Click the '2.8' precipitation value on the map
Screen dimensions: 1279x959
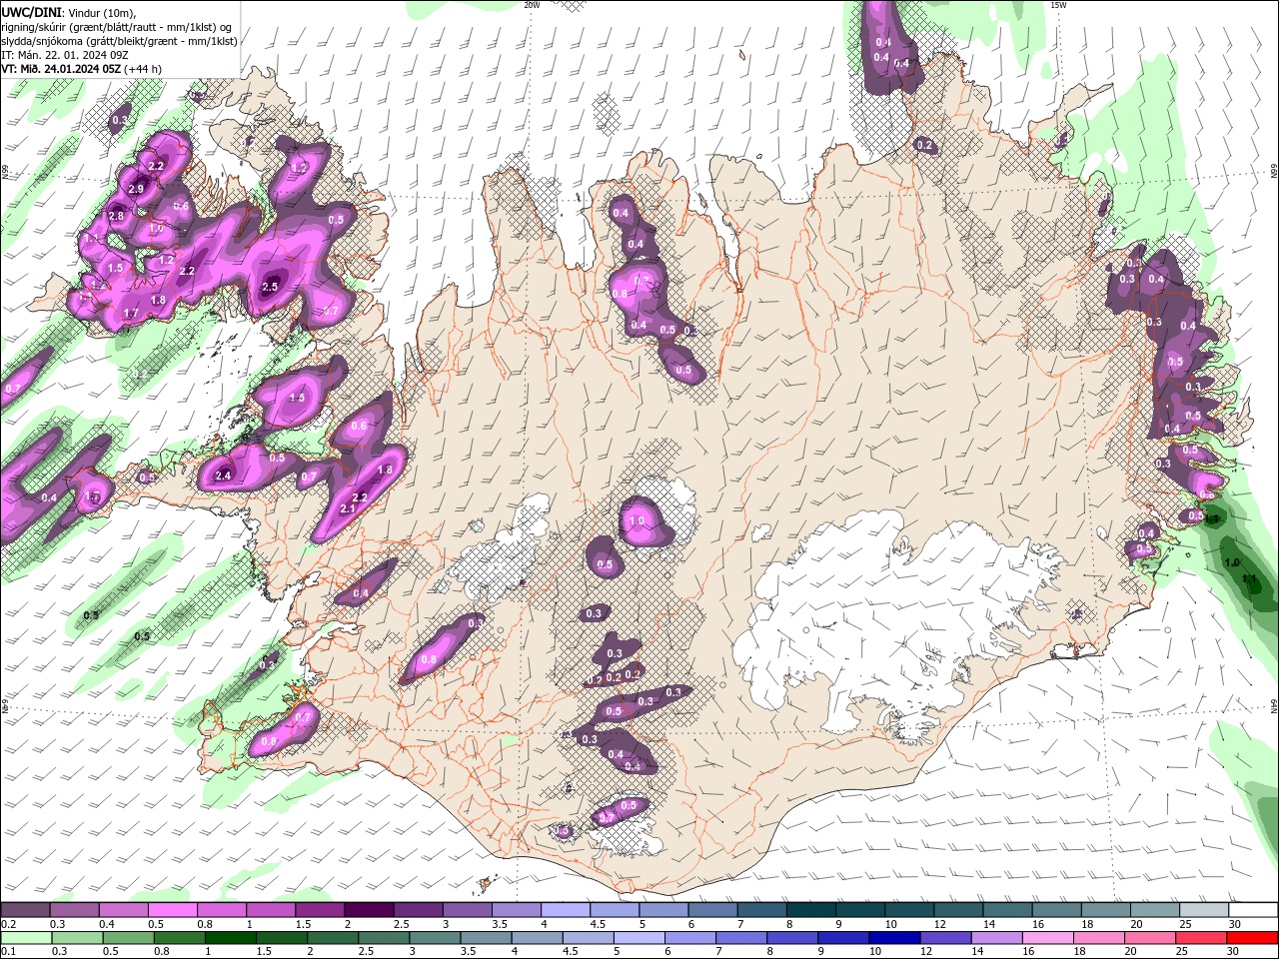[x=116, y=216]
